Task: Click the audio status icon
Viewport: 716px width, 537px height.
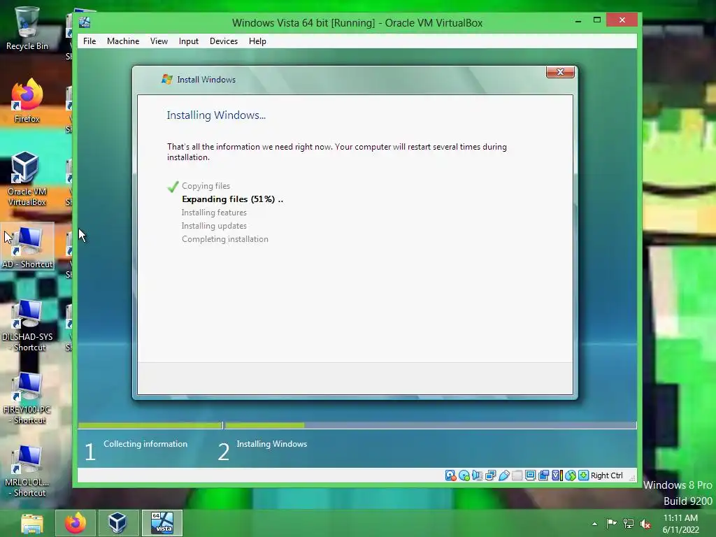Action: [x=478, y=475]
